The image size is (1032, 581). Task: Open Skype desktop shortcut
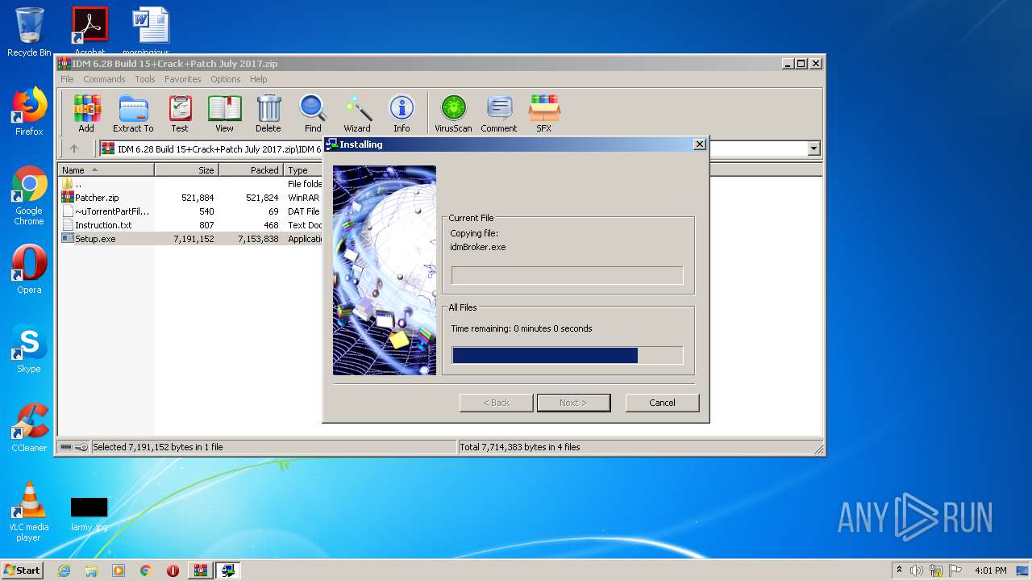tap(29, 349)
